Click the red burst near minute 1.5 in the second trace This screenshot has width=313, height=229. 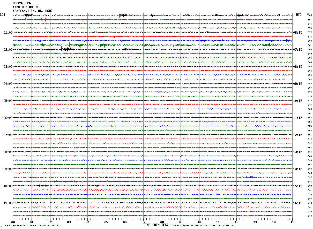point(42,19)
